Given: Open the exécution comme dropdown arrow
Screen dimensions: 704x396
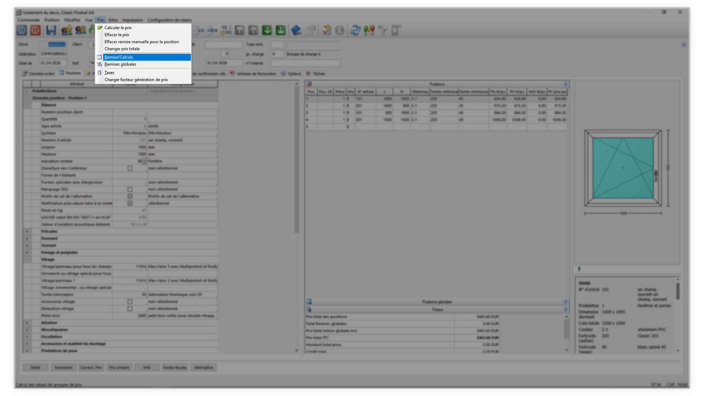Looking at the screenshot, I should (x=144, y=161).
